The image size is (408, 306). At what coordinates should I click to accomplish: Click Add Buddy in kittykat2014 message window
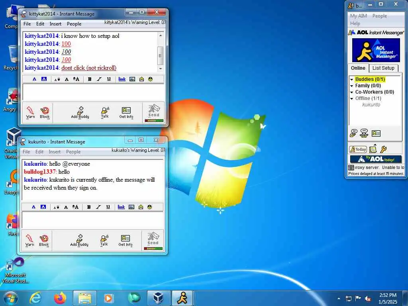[80, 112]
